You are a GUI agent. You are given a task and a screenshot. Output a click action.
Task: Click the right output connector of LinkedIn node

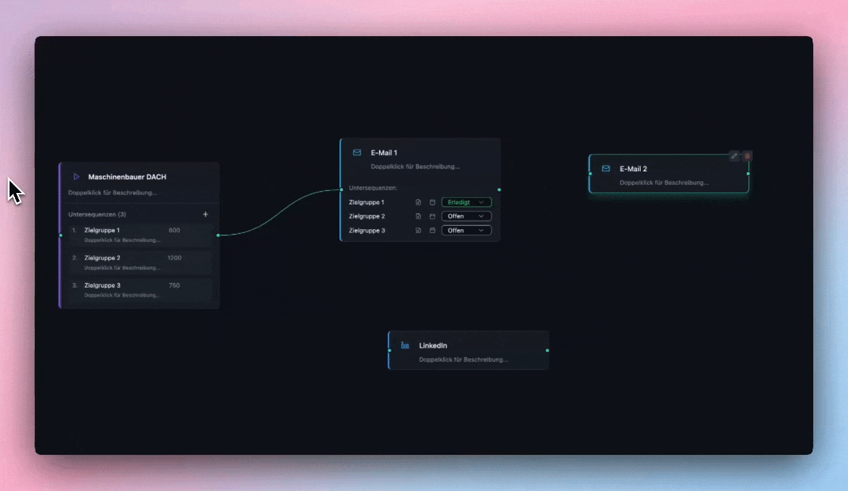pyautogui.click(x=547, y=351)
